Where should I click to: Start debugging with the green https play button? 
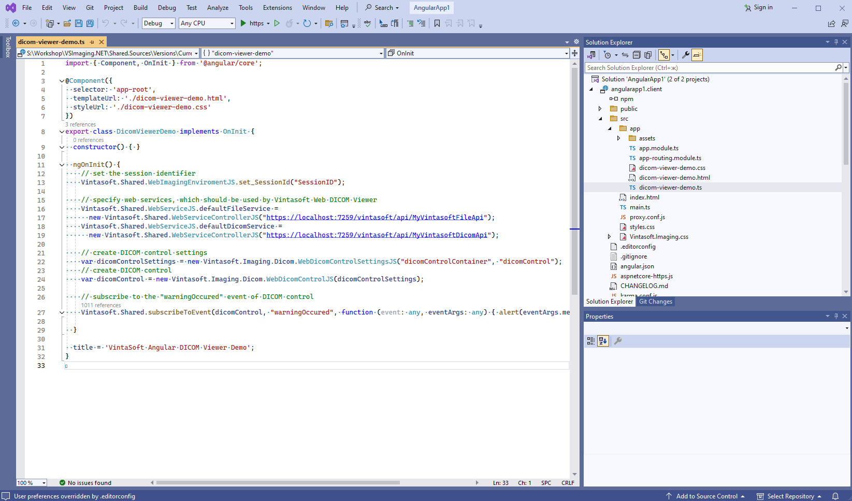[243, 23]
